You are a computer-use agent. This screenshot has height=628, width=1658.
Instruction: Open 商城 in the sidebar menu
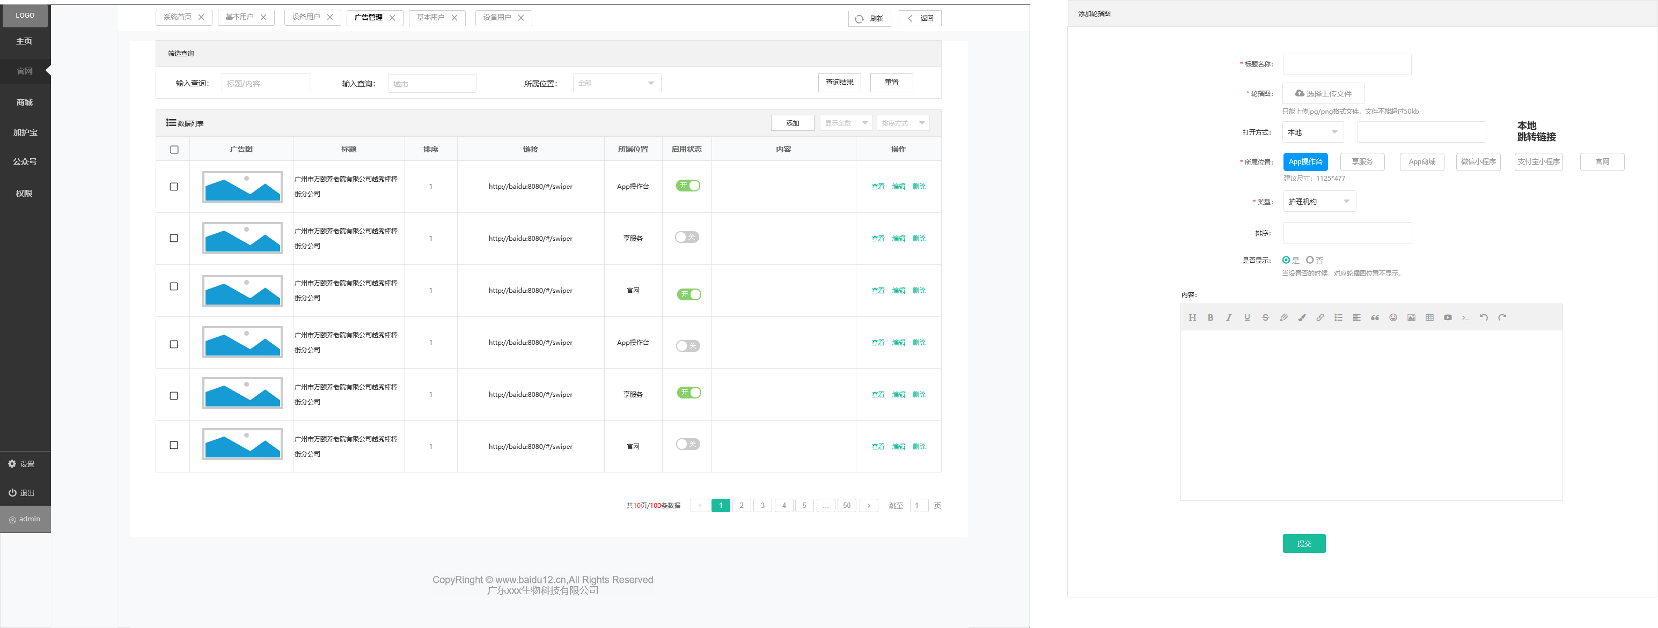coord(25,102)
